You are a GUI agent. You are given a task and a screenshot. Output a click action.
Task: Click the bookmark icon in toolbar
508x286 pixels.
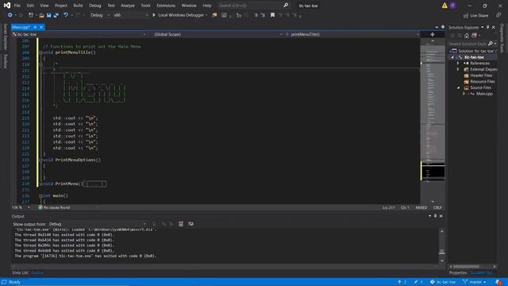[272, 15]
